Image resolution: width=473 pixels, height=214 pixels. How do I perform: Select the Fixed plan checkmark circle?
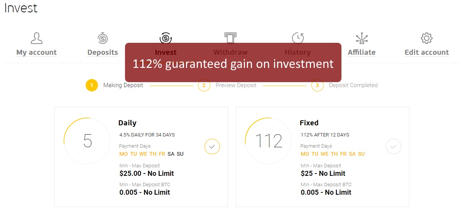click(x=394, y=147)
